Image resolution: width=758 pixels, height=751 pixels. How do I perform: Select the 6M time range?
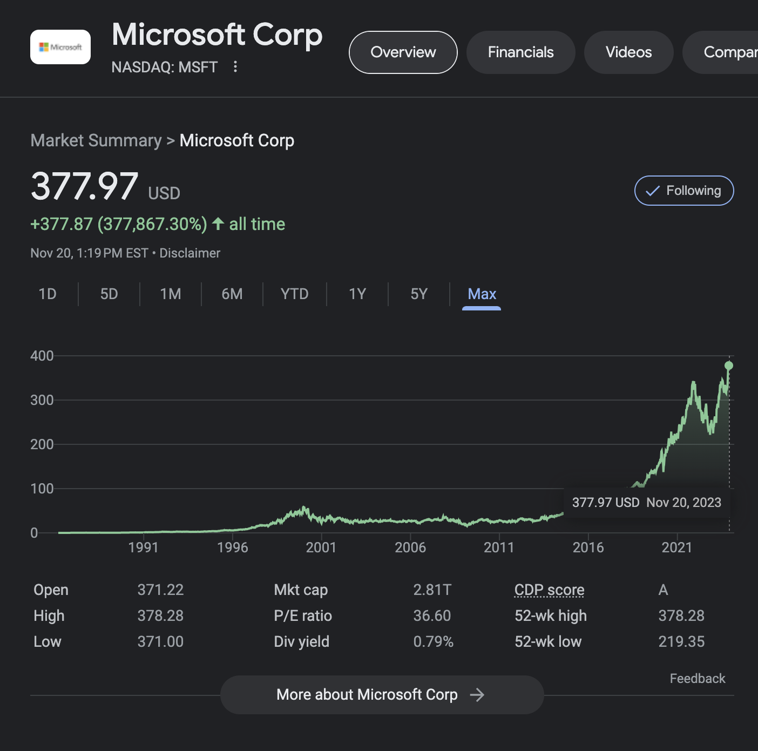pyautogui.click(x=232, y=294)
